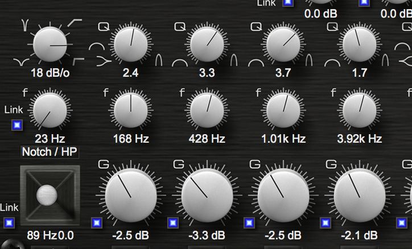Select the high-pass slope shape icon
The height and width of the screenshot is (249, 412).
point(75,23)
